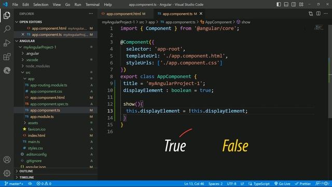The image size is (332, 187).
Task: Open the View menu
Action: pyautogui.click(x=57, y=5)
